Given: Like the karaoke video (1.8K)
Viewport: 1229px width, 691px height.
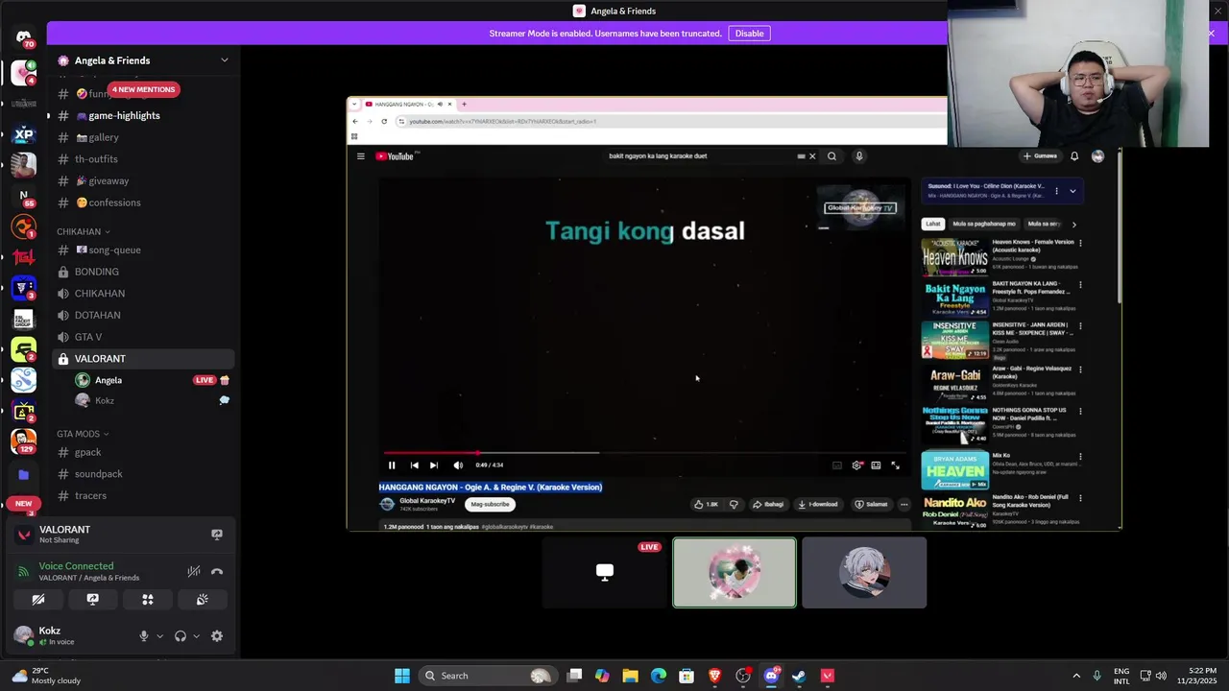Looking at the screenshot, I should (x=706, y=504).
